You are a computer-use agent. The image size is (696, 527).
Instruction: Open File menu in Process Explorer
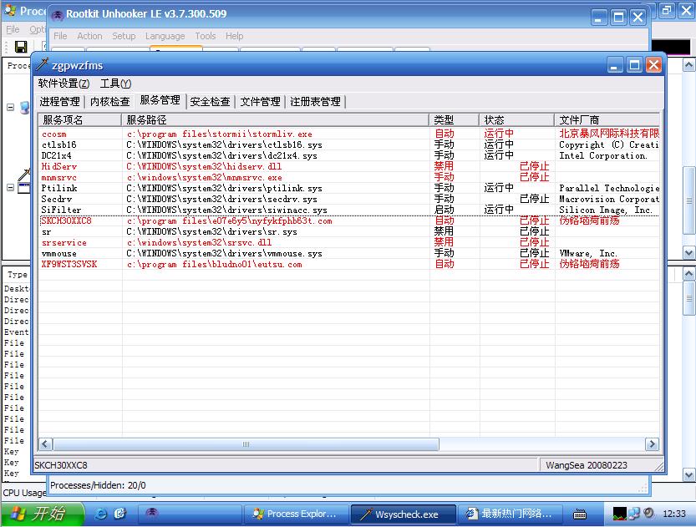(13, 29)
